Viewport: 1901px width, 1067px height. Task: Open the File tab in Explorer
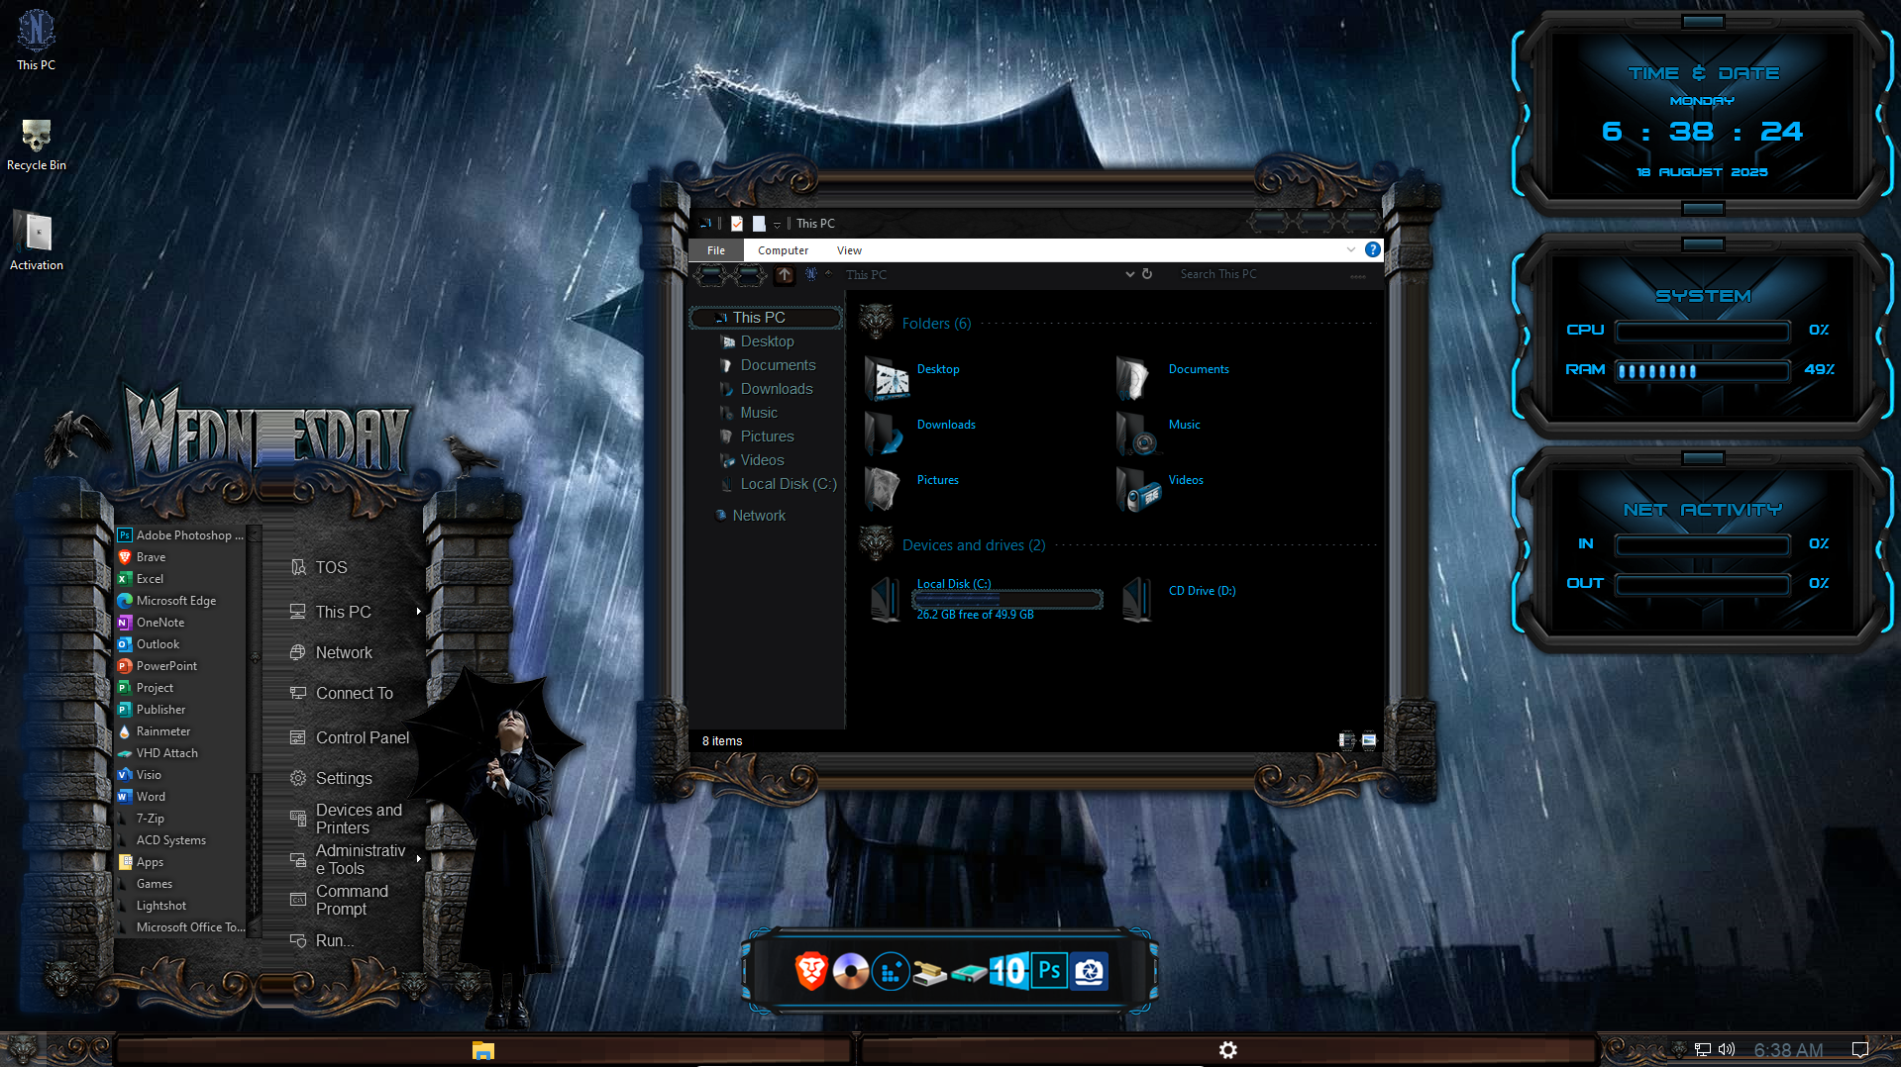tap(716, 250)
